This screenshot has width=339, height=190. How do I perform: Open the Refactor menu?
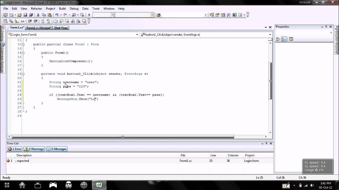(x=37, y=9)
